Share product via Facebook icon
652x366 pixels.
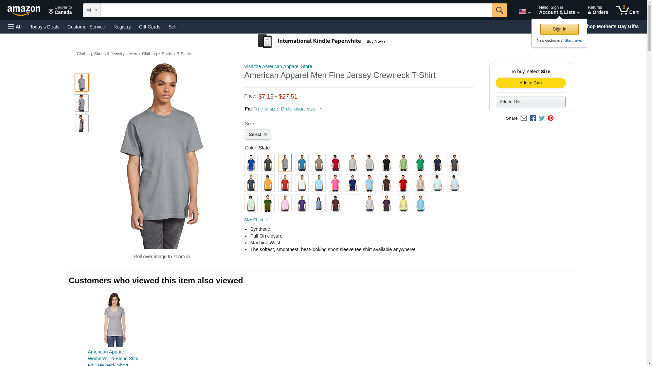[532, 118]
